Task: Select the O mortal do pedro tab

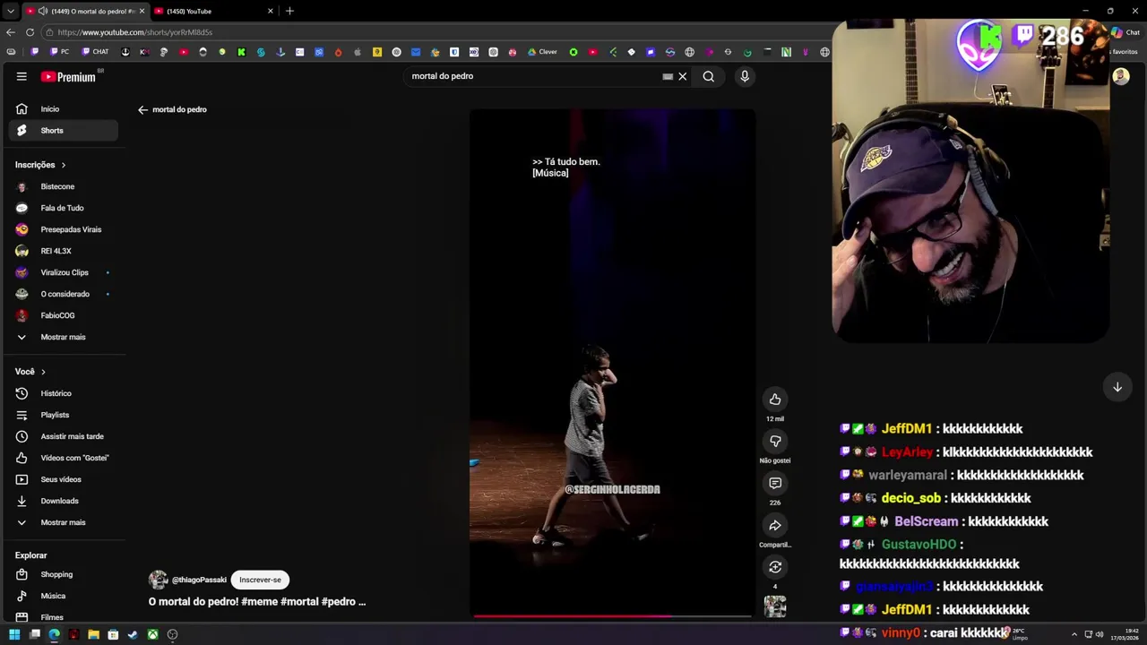Action: (x=84, y=11)
